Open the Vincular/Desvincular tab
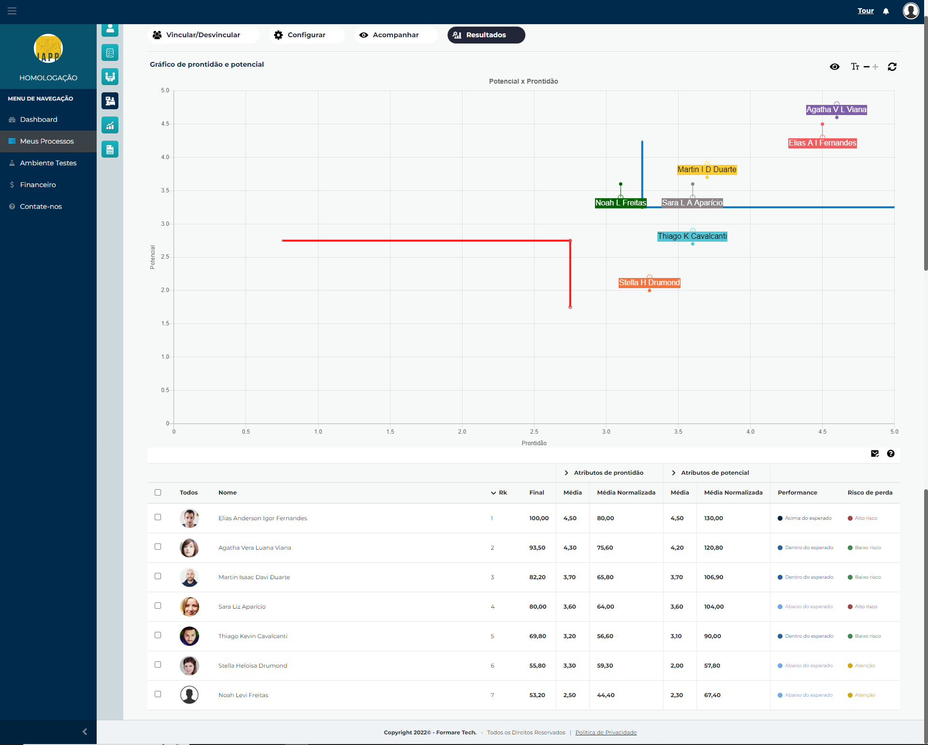This screenshot has height=745, width=928. (x=203, y=35)
